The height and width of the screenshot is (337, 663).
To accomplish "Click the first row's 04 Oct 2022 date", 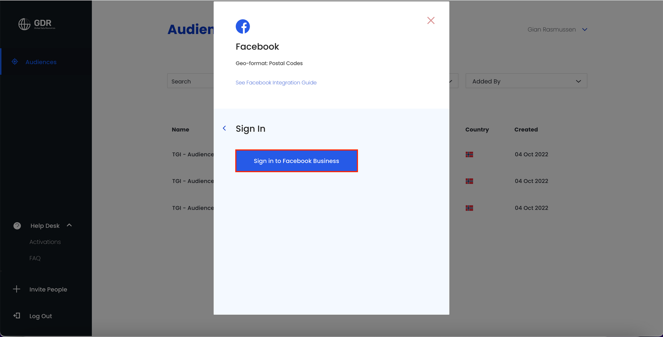I will point(531,154).
